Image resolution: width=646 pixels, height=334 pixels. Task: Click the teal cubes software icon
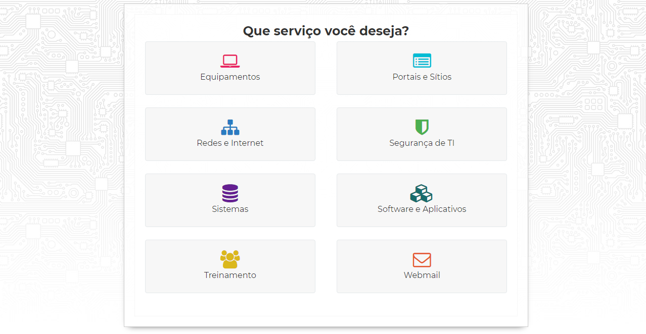pos(421,193)
